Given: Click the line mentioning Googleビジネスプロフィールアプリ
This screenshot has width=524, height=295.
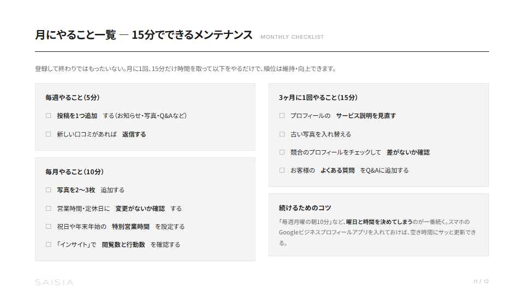Looking at the screenshot, I should pyautogui.click(x=377, y=232).
